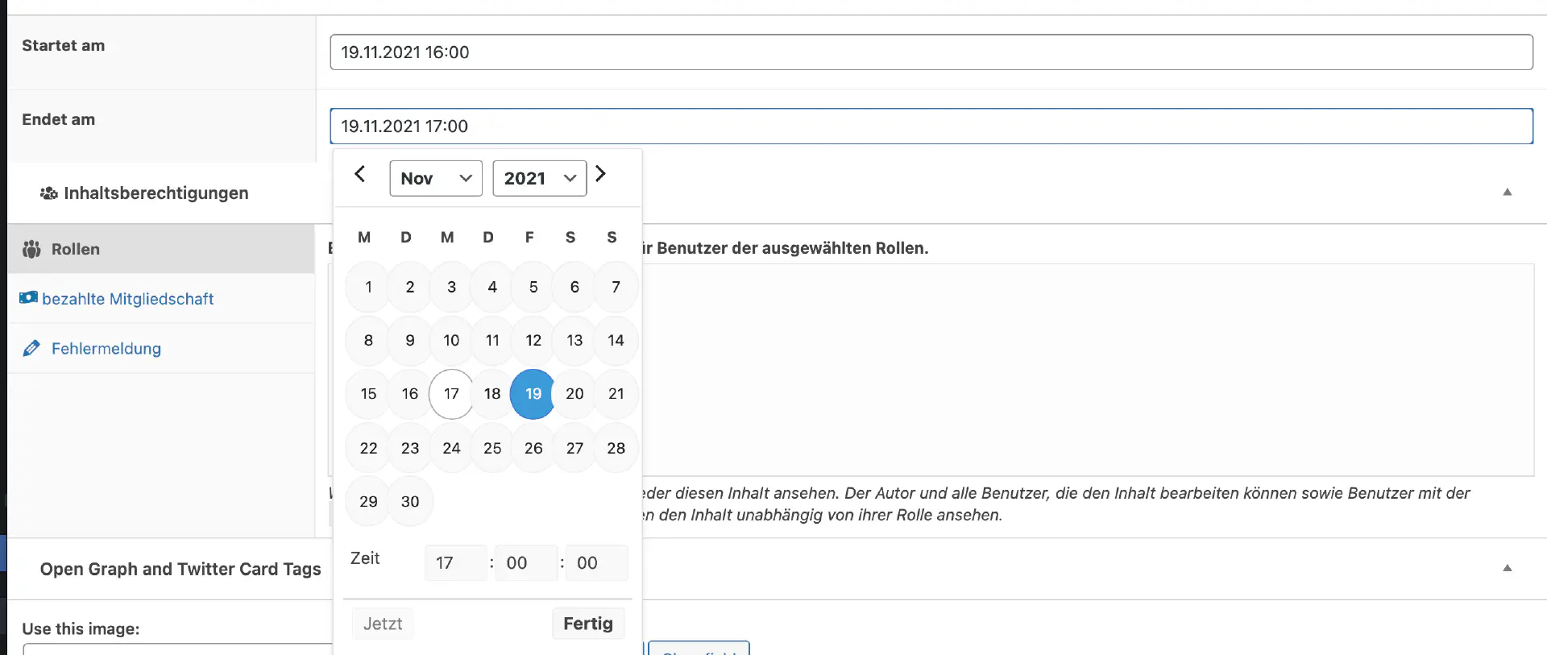Select day 26 in the calendar

[533, 448]
